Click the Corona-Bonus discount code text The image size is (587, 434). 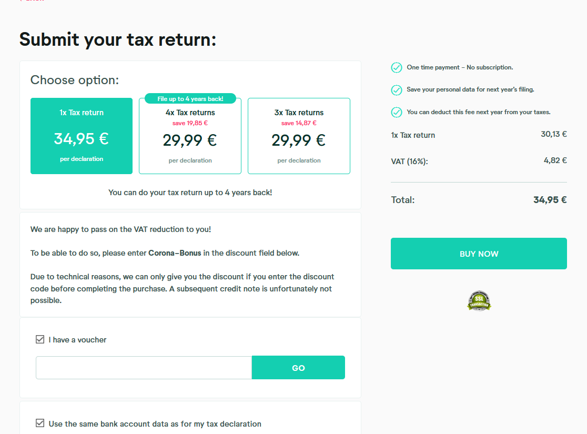point(175,253)
